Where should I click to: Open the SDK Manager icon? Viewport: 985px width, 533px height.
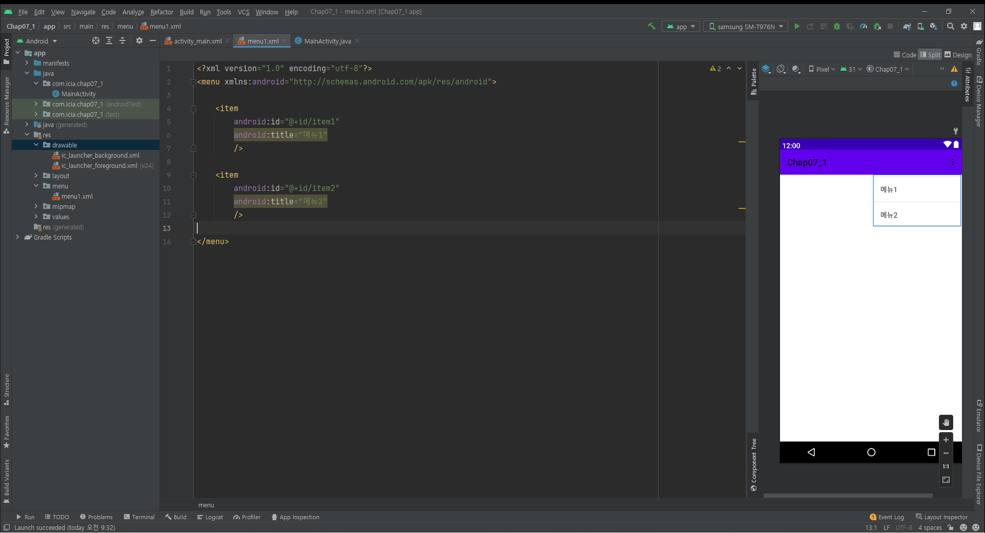coord(934,26)
